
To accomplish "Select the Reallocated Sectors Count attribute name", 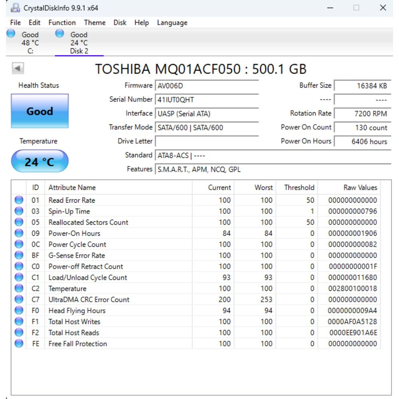I will pos(88,222).
